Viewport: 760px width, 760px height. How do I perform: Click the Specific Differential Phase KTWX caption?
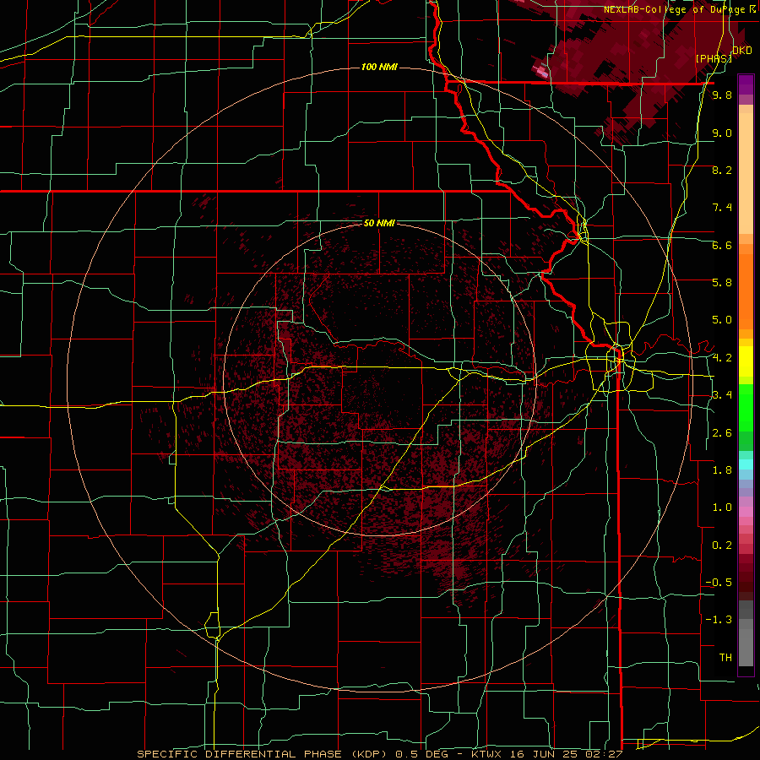coord(379,754)
